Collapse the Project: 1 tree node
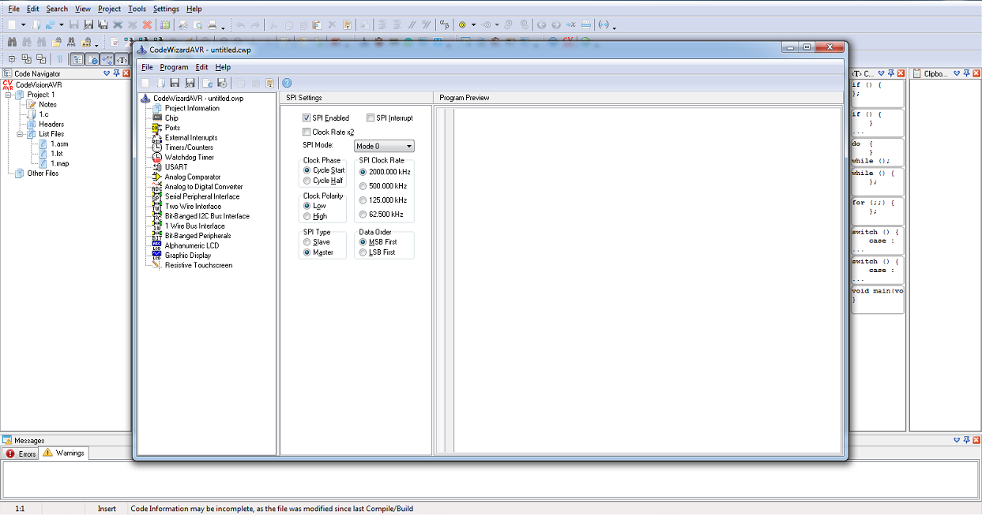982x515 pixels. coord(9,95)
